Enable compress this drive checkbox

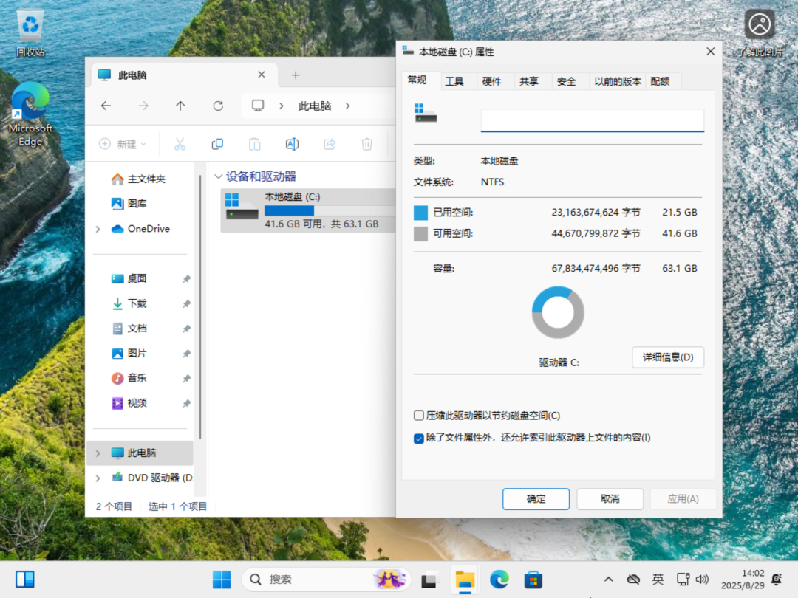click(x=419, y=416)
